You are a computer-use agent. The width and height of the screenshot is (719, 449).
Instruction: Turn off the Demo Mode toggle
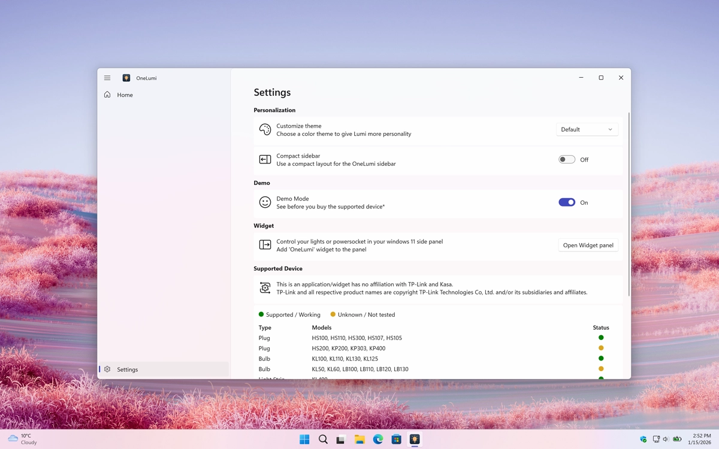point(566,202)
